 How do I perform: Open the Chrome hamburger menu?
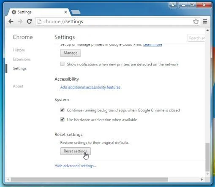[205, 22]
